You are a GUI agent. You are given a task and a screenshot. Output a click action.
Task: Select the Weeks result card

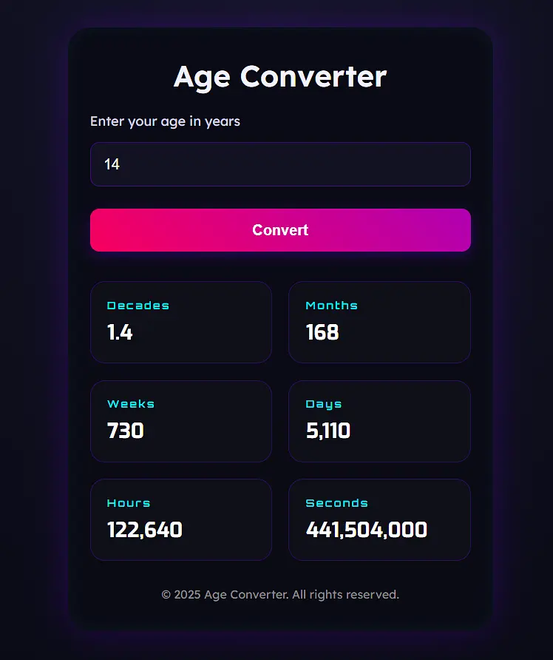tap(181, 421)
